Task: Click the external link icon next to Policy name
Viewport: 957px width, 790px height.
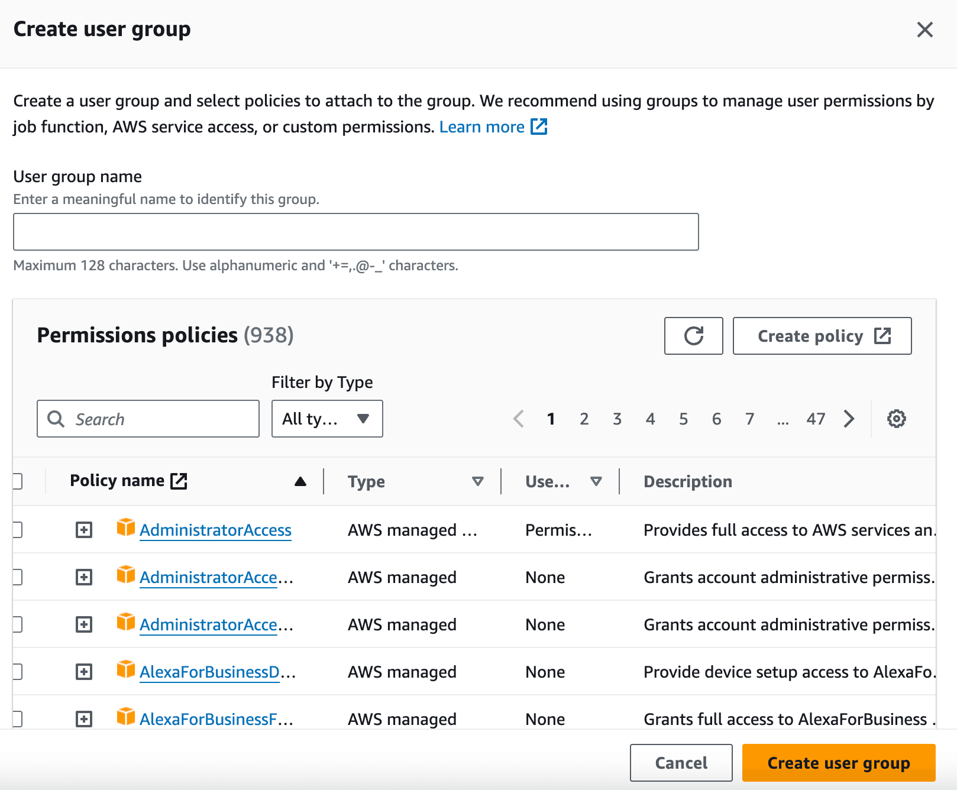Action: [x=179, y=480]
